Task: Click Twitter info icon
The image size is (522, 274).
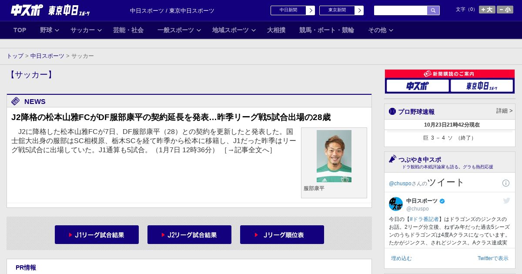Action: [x=506, y=183]
